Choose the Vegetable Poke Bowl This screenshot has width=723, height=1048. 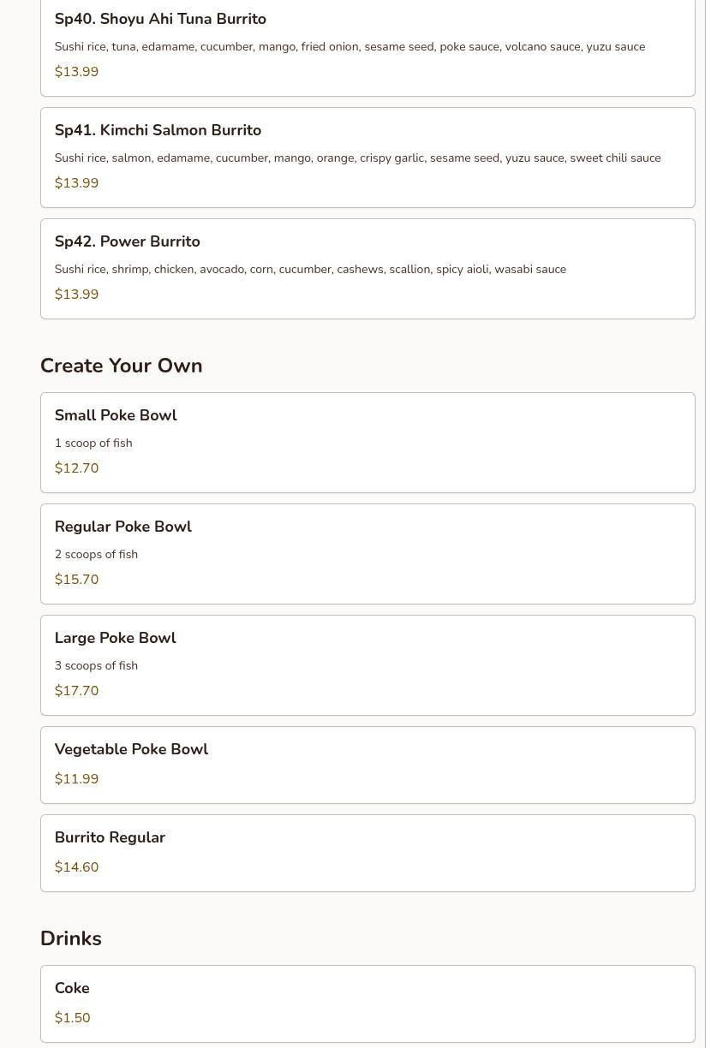131,749
